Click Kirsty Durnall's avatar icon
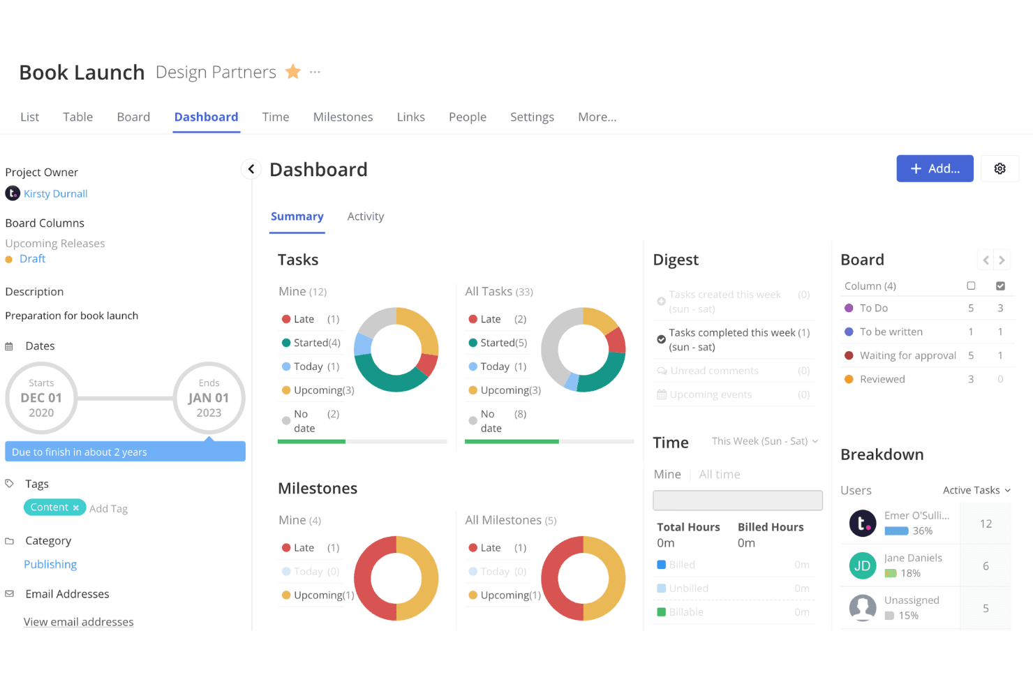Image resolution: width=1033 pixels, height=689 pixels. tap(13, 193)
